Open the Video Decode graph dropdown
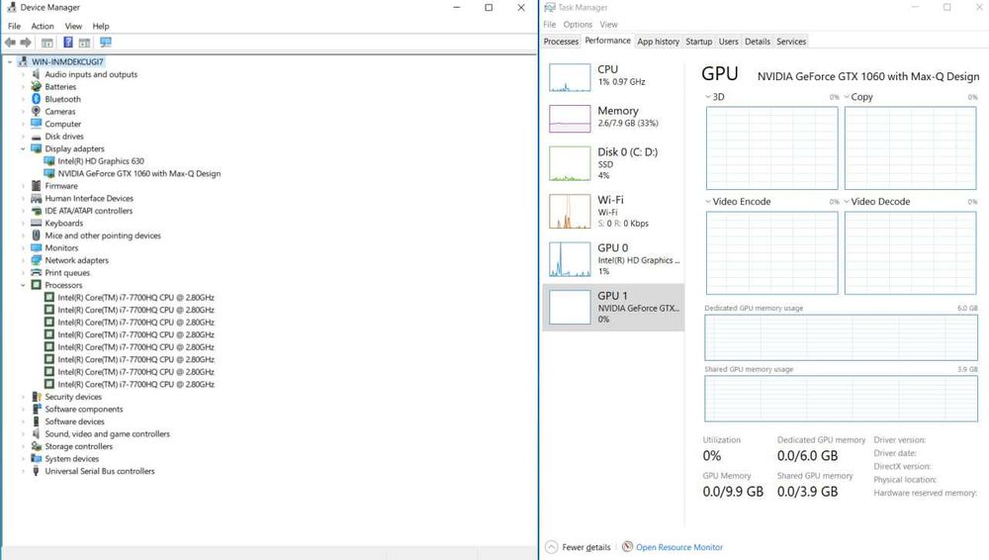The image size is (989, 560). coord(847,202)
